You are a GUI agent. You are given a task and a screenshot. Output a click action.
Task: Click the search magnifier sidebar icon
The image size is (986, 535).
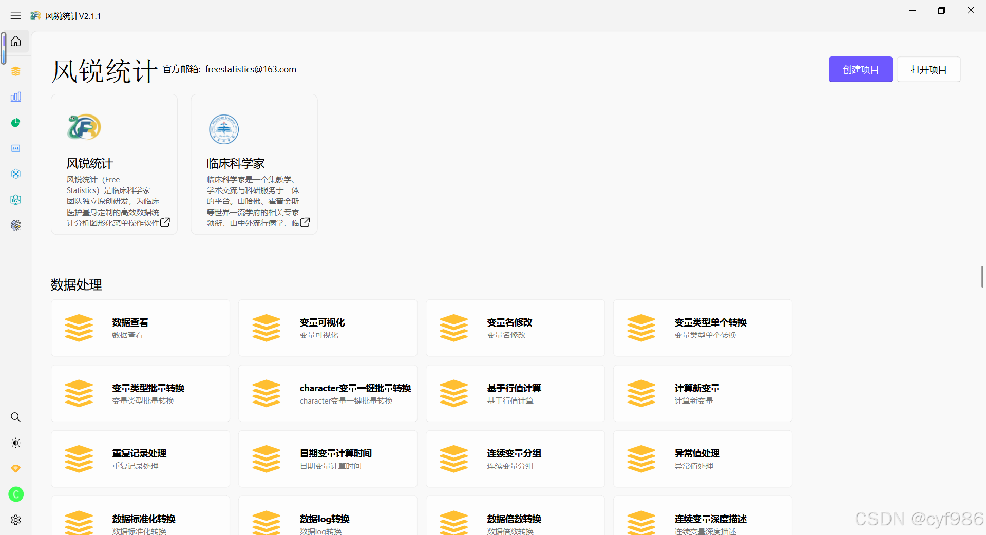pos(16,417)
